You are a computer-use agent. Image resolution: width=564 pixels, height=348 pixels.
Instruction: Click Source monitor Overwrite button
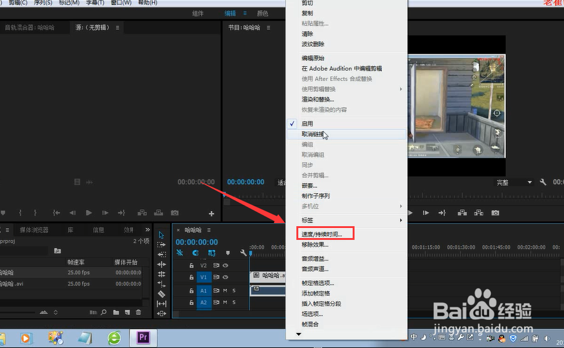click(x=159, y=213)
